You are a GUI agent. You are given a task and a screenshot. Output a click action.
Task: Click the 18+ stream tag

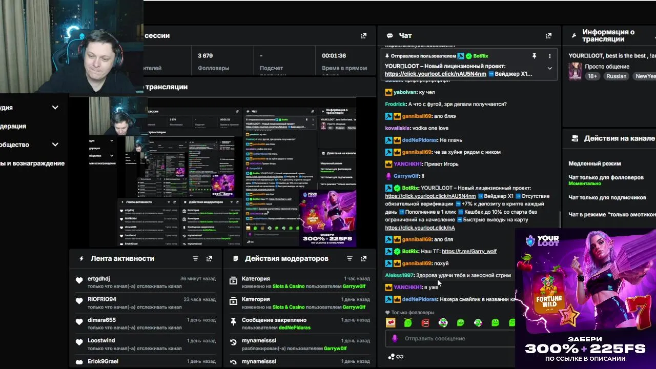coord(592,76)
